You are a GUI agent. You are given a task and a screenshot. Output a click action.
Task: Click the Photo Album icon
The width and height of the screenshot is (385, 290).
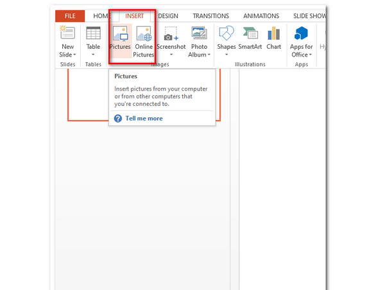click(x=199, y=33)
